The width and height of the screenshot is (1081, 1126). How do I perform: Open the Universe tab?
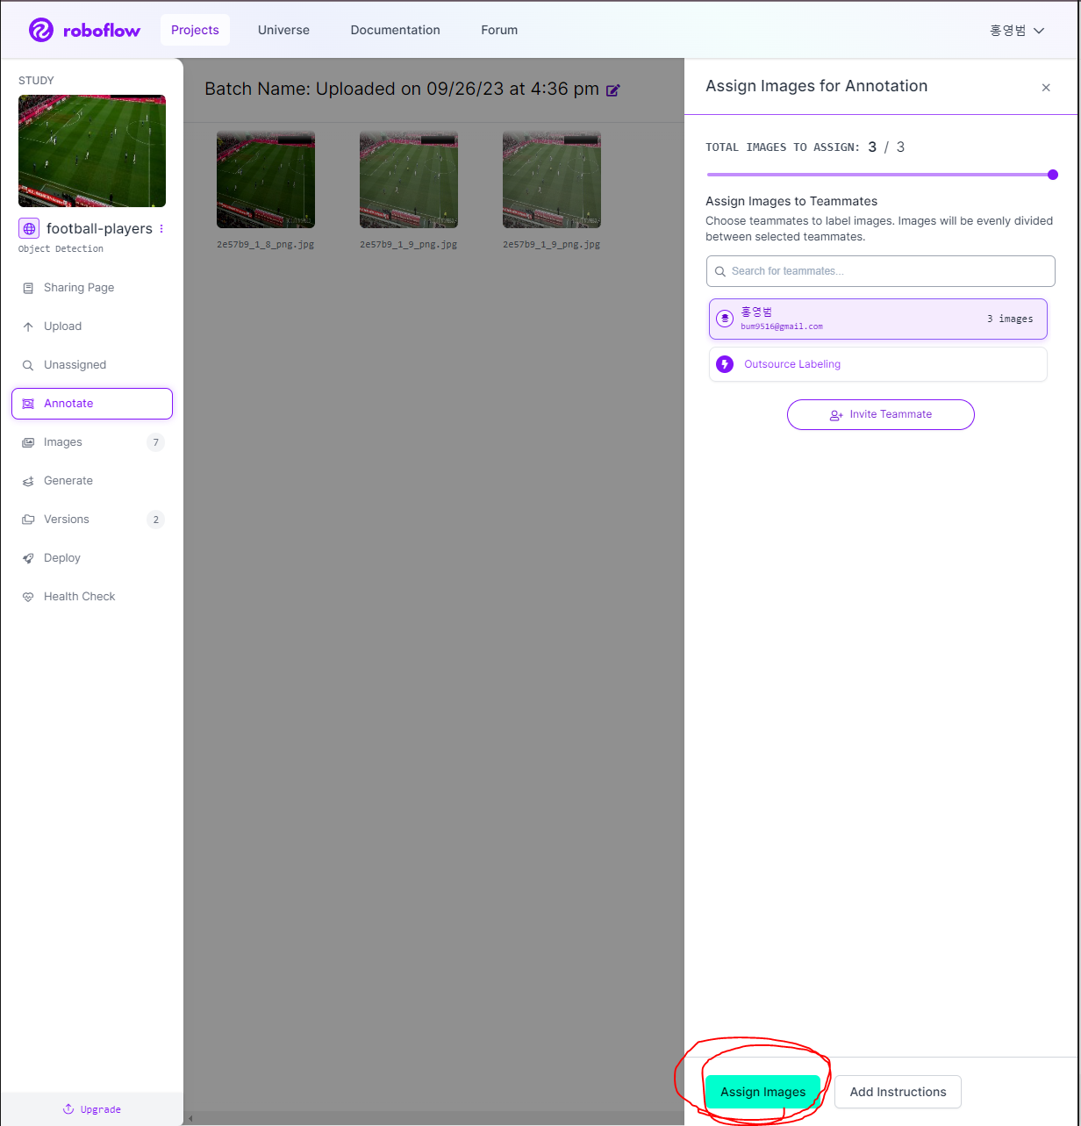coord(283,30)
